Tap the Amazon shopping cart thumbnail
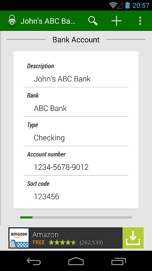 coord(19,238)
